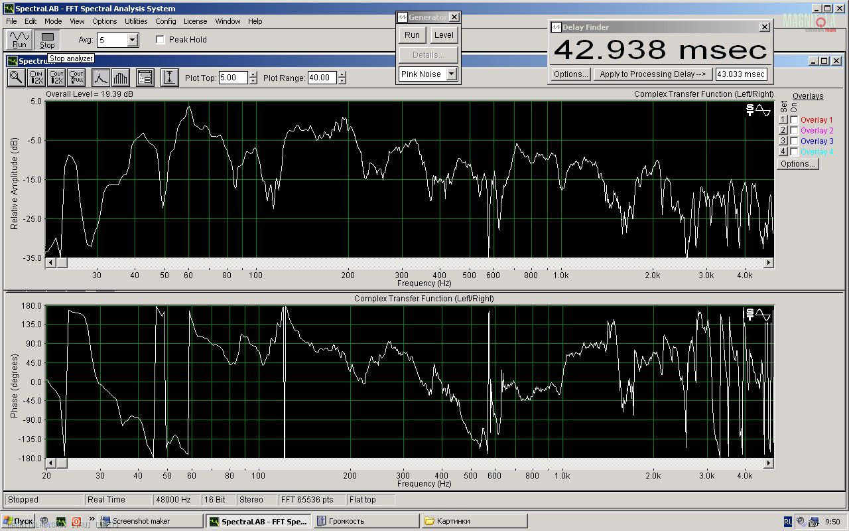Click the Plot Top value field
Viewport: 849px width, 531px height.
coord(233,78)
